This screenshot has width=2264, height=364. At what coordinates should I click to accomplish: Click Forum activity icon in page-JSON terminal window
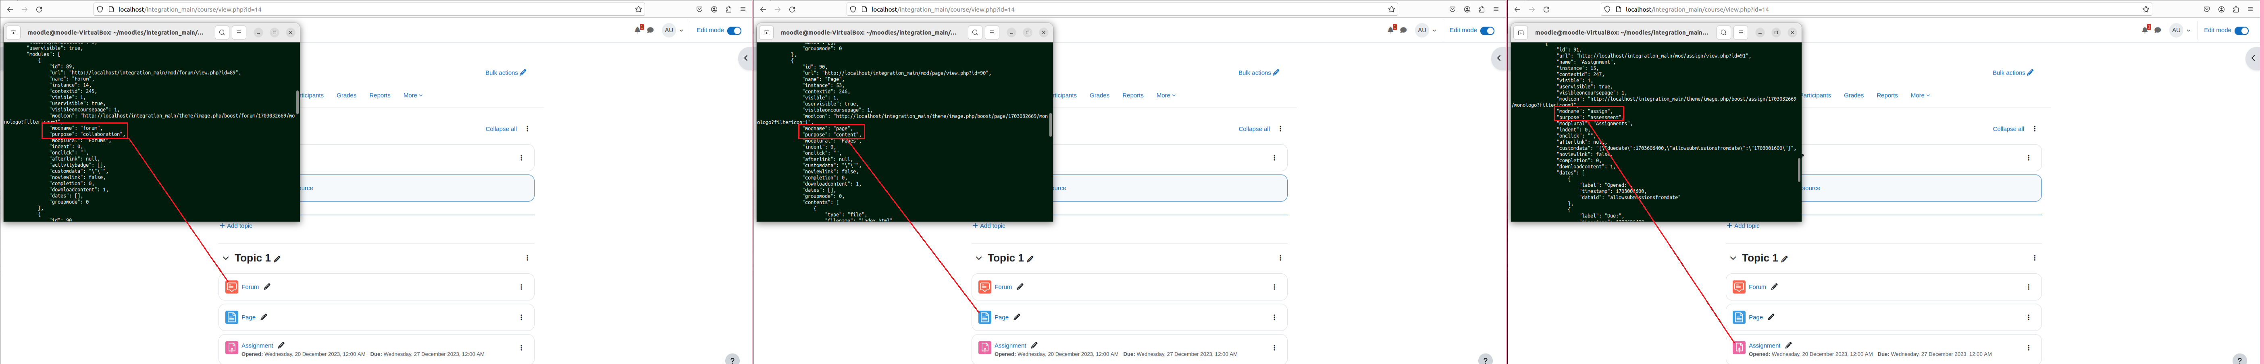point(985,287)
